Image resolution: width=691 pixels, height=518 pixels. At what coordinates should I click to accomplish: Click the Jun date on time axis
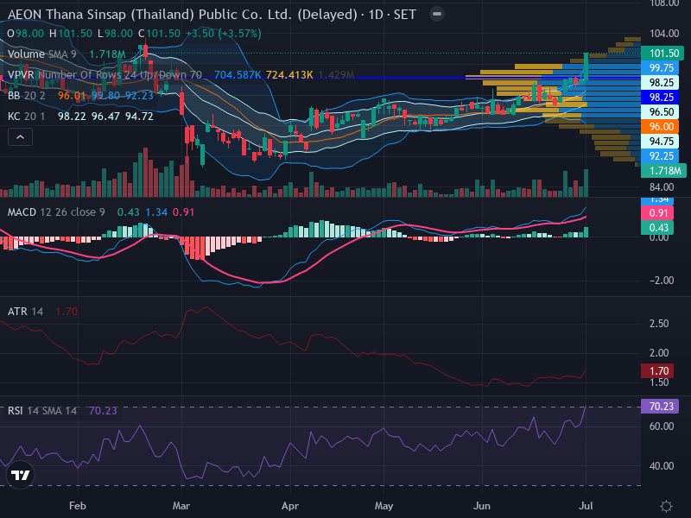click(482, 506)
